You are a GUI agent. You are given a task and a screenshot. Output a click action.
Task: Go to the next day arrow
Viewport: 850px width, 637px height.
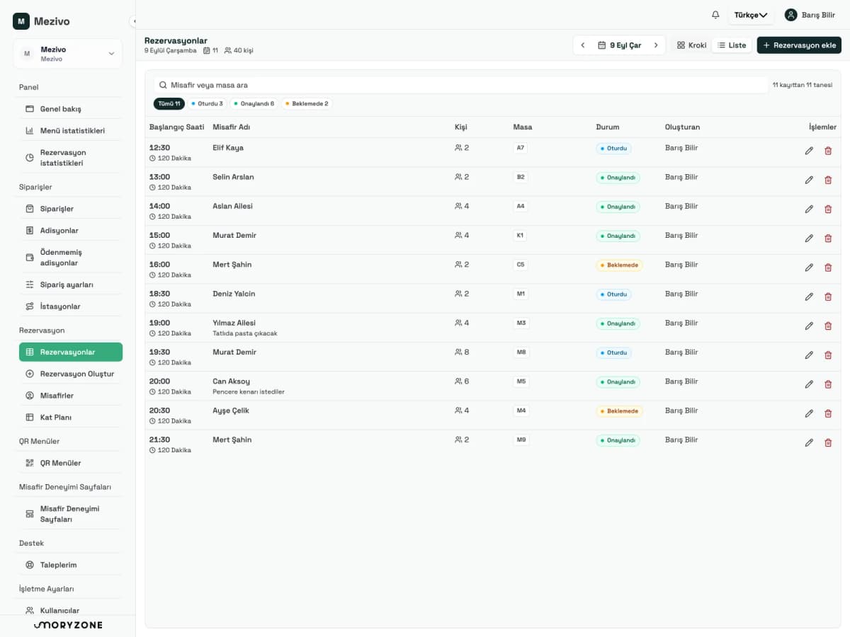coord(656,45)
